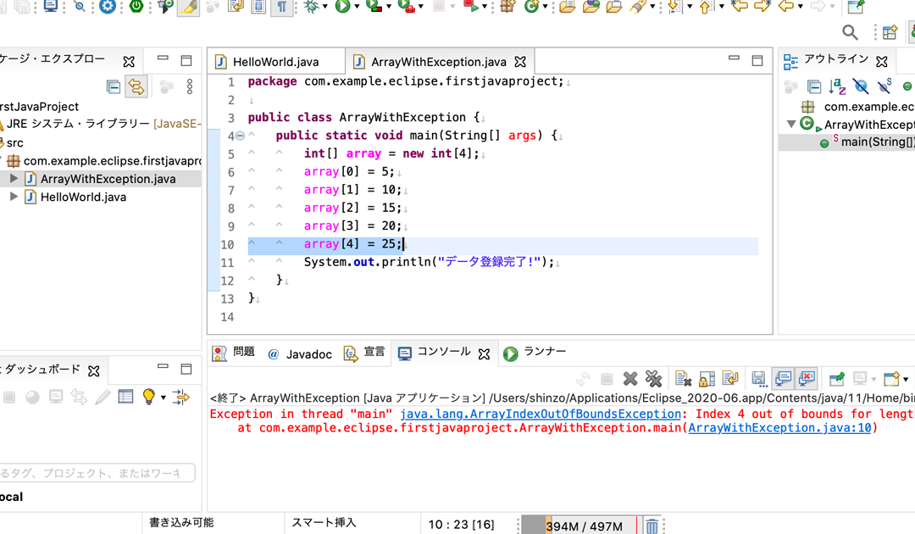Open the search magnifier icon
Viewport: 915px width, 534px height.
pos(850,32)
